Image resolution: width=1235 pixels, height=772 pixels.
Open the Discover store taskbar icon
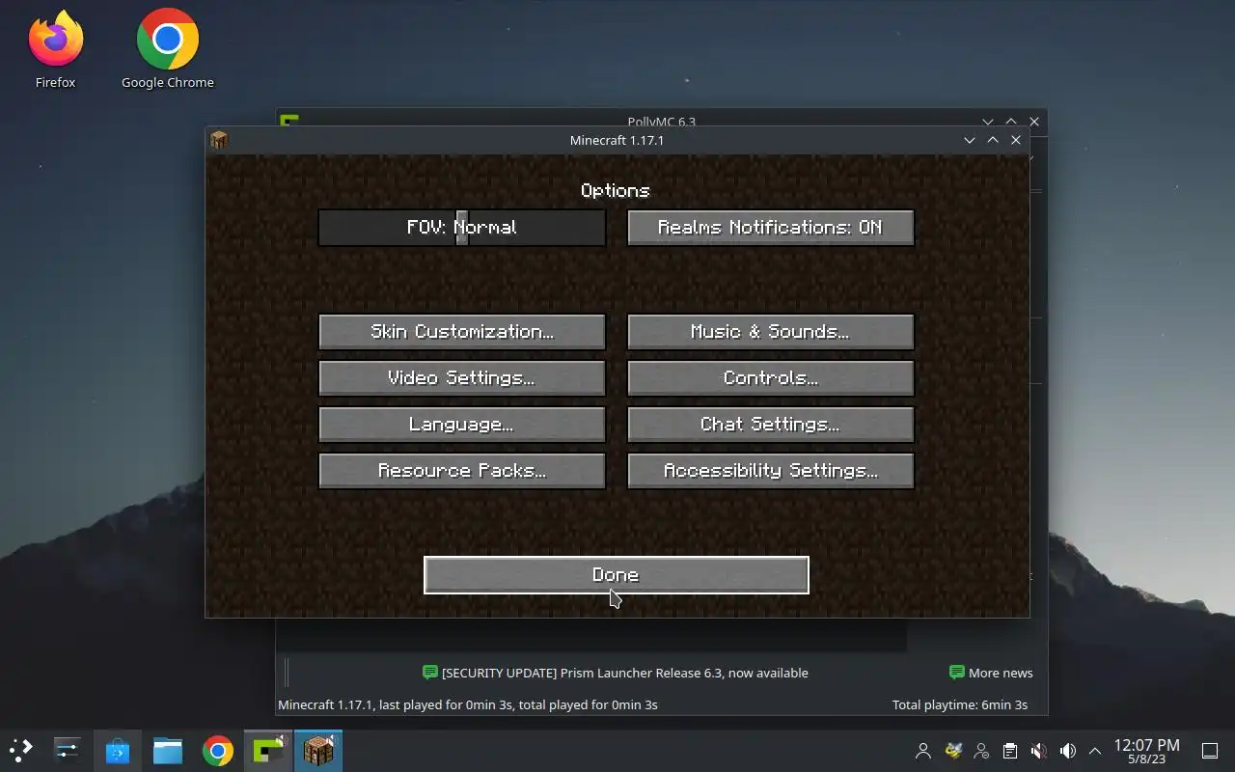pos(118,750)
